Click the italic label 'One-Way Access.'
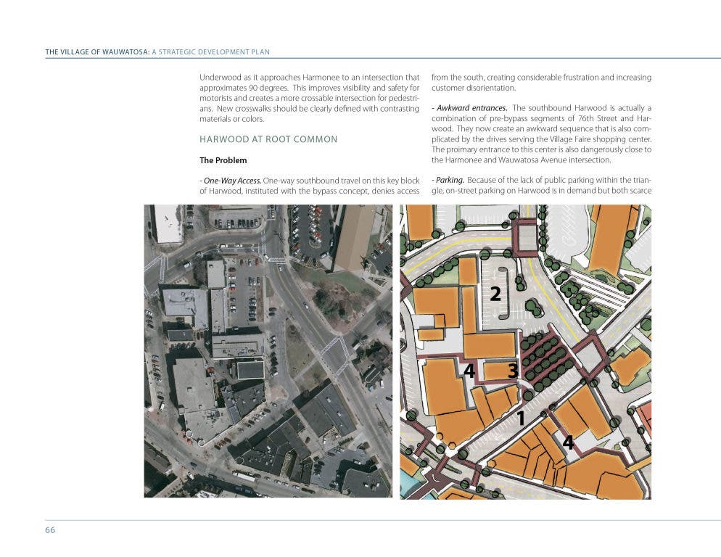 pyautogui.click(x=233, y=181)
